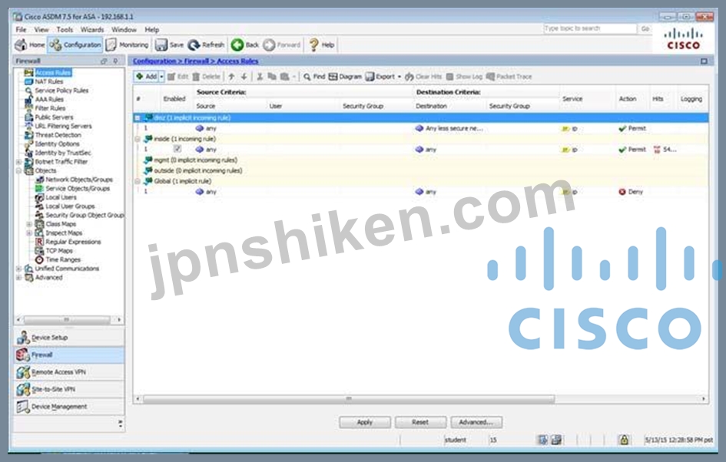The width and height of the screenshot is (726, 462).
Task: Click the topic search field
Action: pos(590,28)
